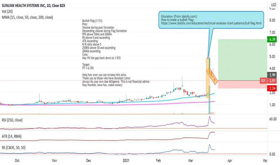Select the ATR (14, RMA) indicator label
The image size is (280, 165).
(x=12, y=136)
